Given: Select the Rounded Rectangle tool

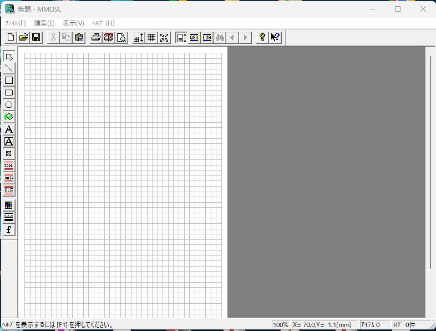Looking at the screenshot, I should tap(9, 93).
